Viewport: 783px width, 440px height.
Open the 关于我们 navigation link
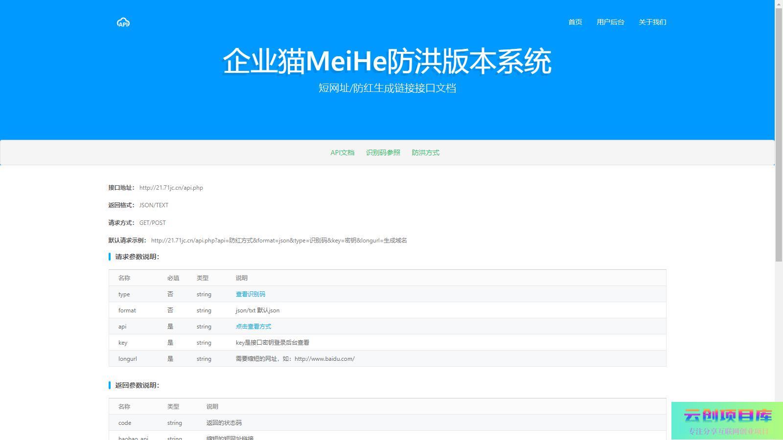point(652,22)
